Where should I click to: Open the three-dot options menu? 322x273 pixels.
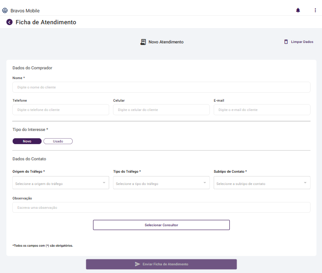click(315, 10)
